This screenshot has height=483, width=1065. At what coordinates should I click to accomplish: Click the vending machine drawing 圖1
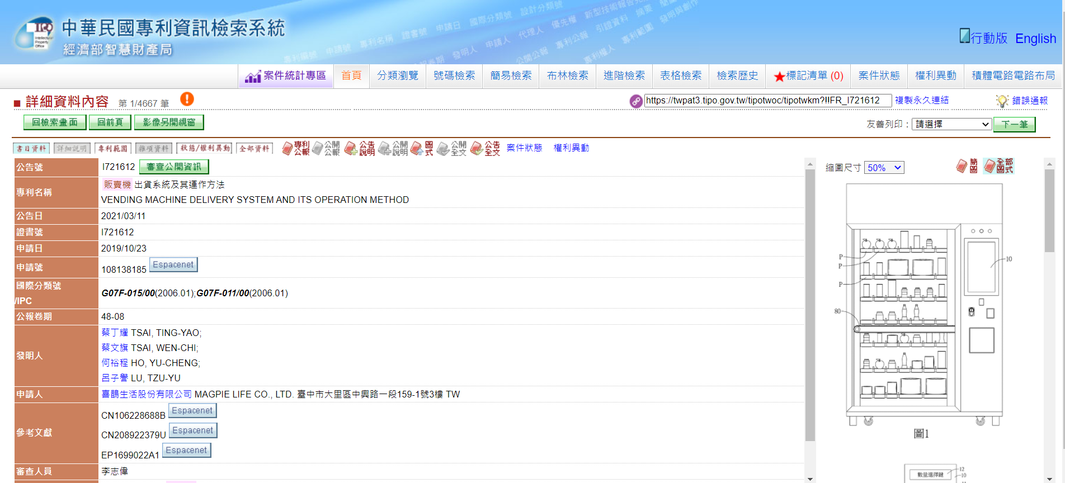click(923, 305)
